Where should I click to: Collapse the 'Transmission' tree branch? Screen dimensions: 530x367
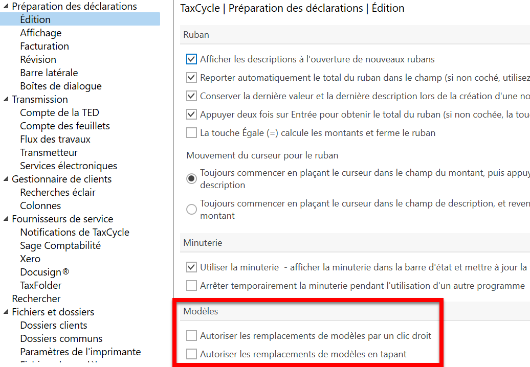coord(5,99)
